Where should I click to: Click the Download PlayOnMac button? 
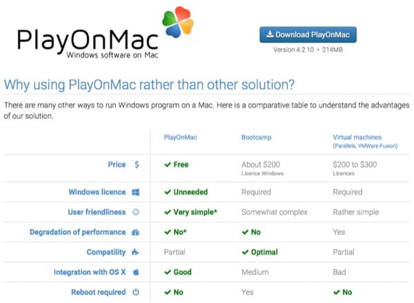308,35
